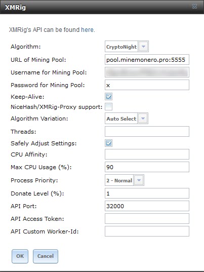Screen dimensions: 204x272
Task: Enable NiceHash/XMRig-Proxy support checkbox
Action: 108,106
